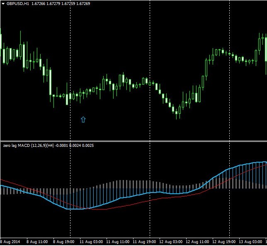267x246 pixels.
Task: Click the GBPUSD,H1 symbol label
Action: tap(18, 4)
